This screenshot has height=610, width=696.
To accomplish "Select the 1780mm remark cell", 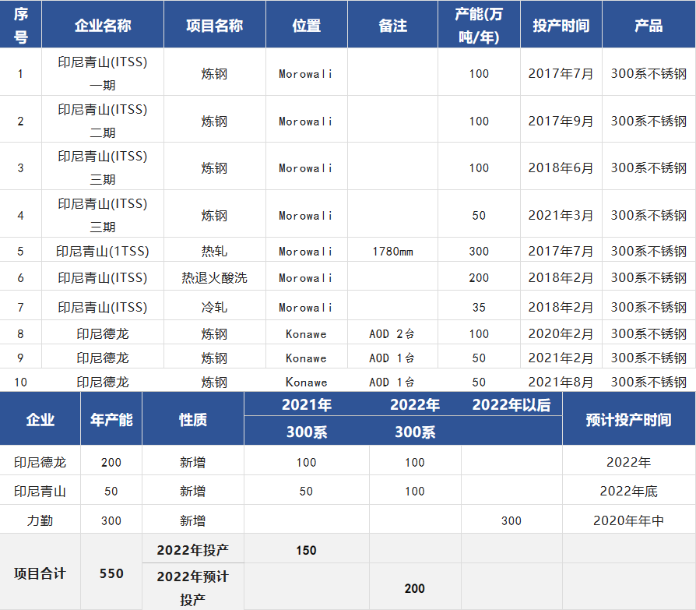I will point(392,252).
